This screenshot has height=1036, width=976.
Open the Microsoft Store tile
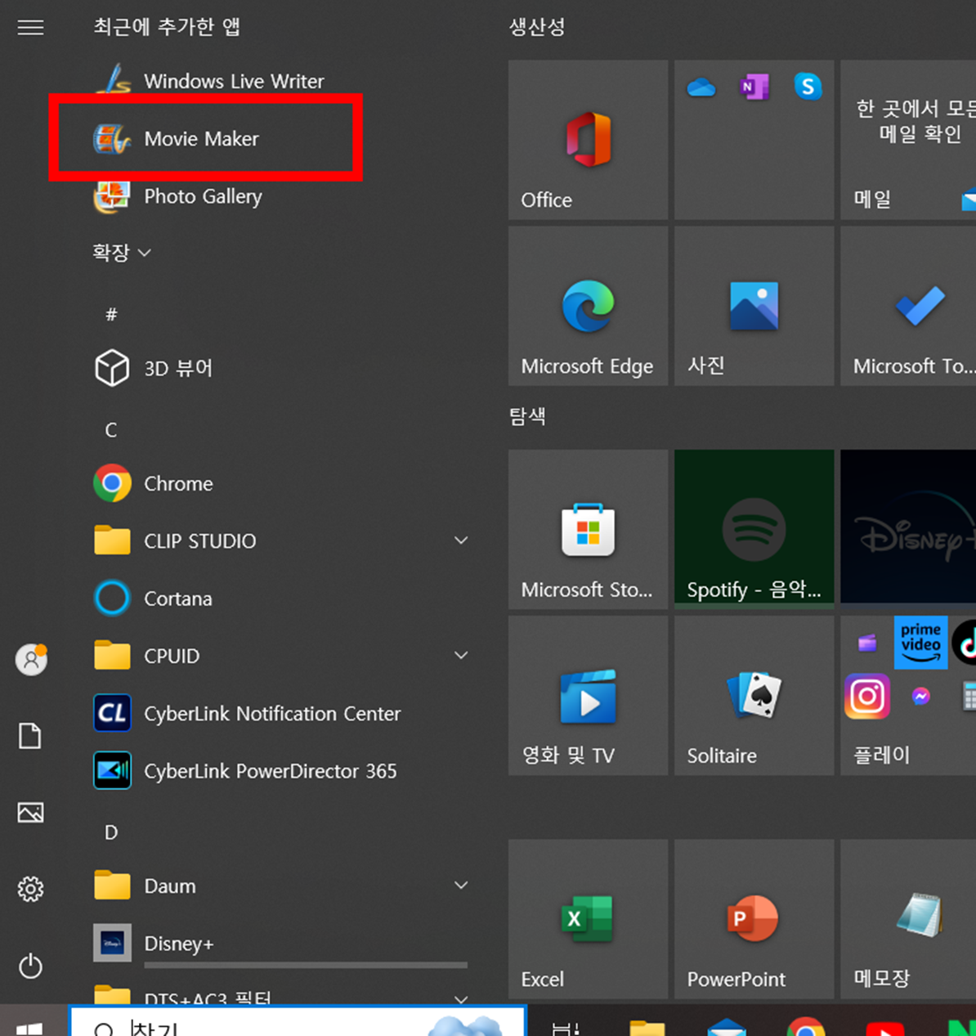click(x=589, y=529)
